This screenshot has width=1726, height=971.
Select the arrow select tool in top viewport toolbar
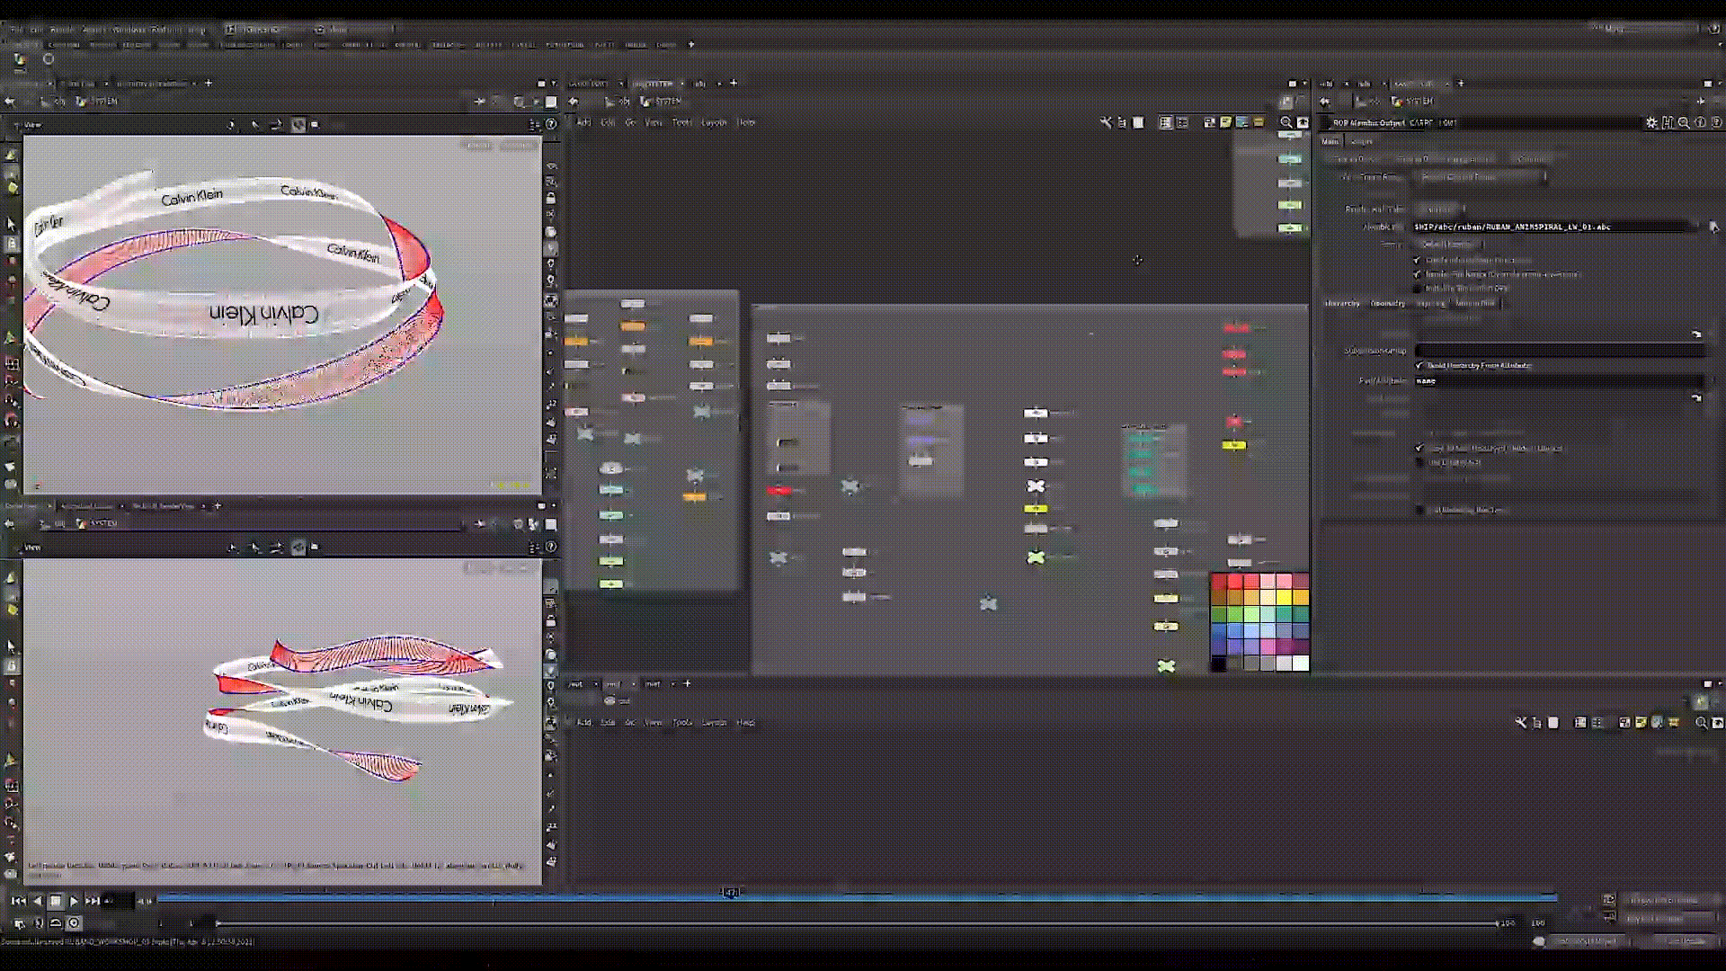[x=12, y=224]
